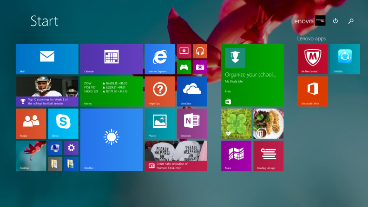Open the Music headphones tile
This screenshot has width=368, height=207.
[200, 51]
